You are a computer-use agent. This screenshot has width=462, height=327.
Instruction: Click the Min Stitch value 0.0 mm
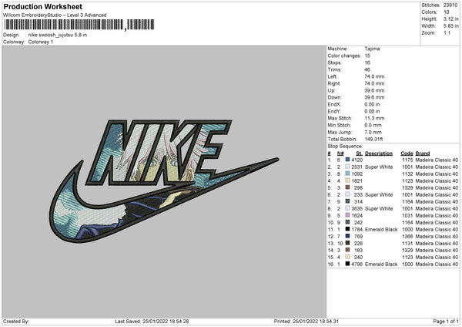[x=373, y=125]
